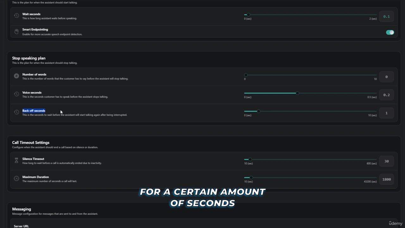Click the Number of words slider handle
This screenshot has width=405, height=228.
246,75
